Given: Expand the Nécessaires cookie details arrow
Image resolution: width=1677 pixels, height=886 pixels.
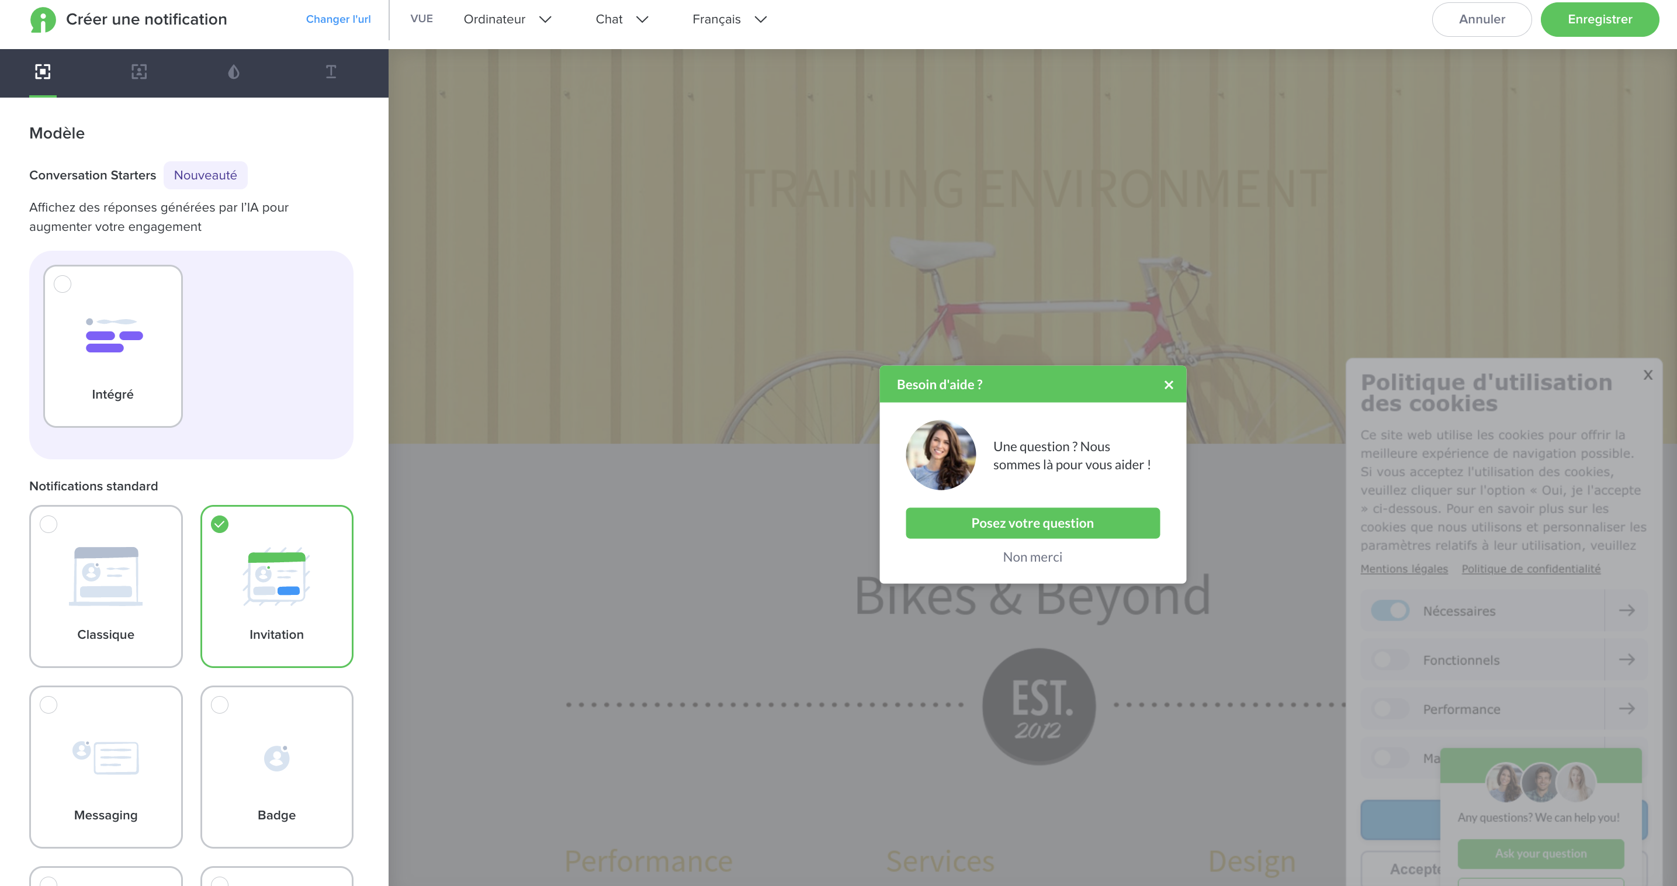Looking at the screenshot, I should pyautogui.click(x=1626, y=611).
